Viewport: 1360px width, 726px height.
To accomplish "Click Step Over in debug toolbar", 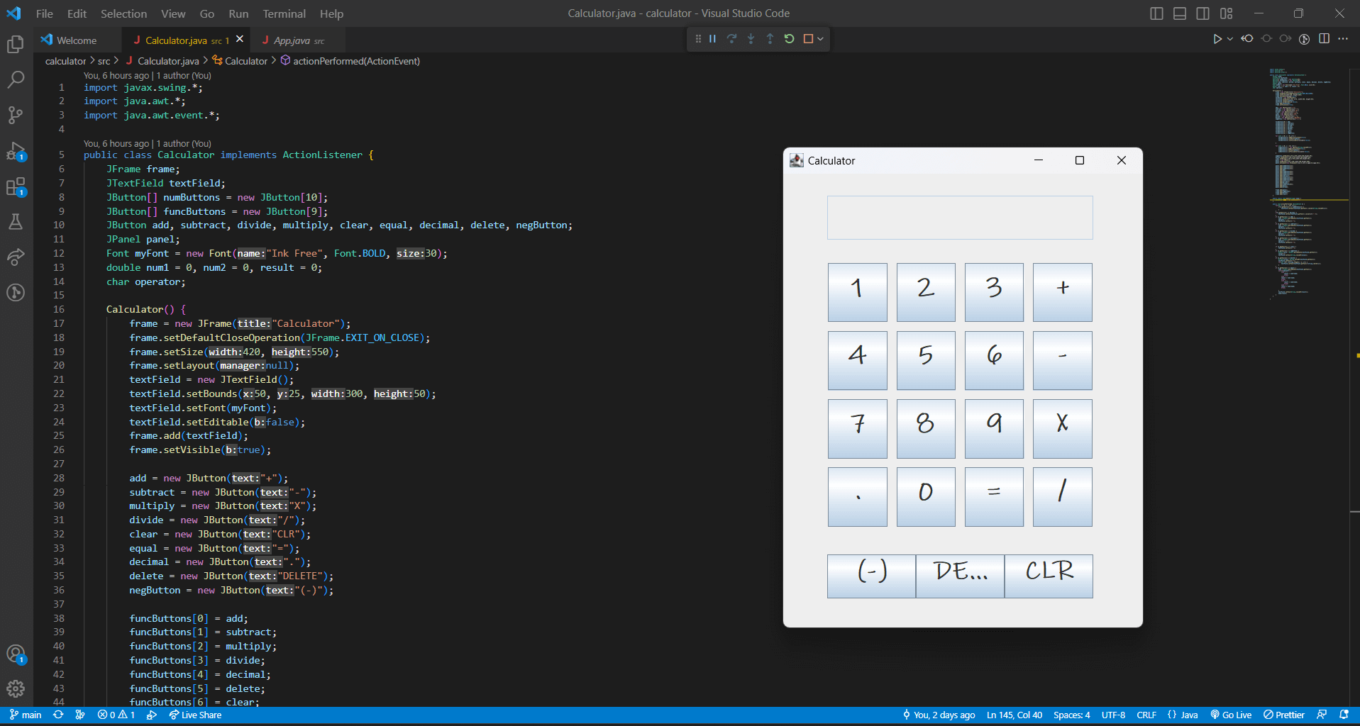I will [x=731, y=39].
